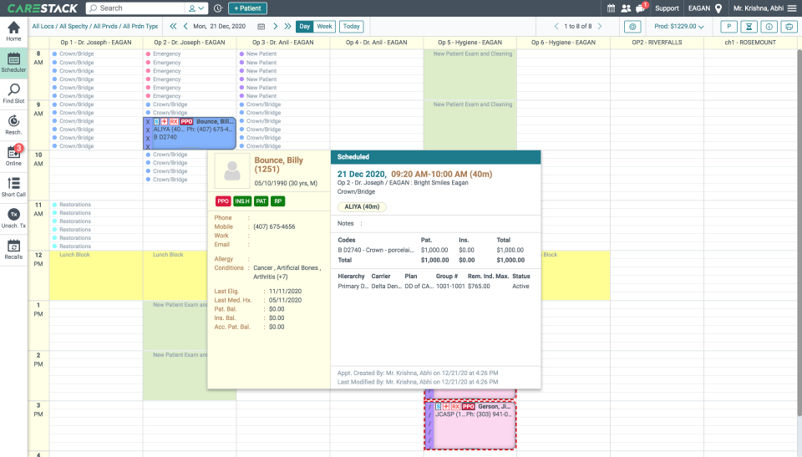
Task: Open the Online appointments icon
Action: [x=14, y=155]
